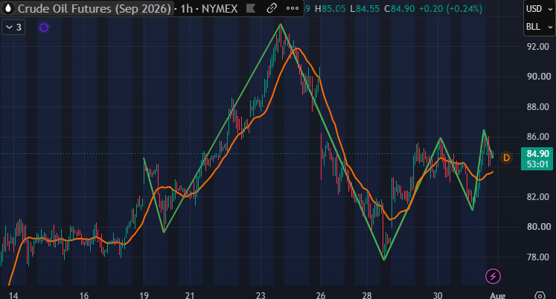Click the date label 16 on time axis

coord(83,295)
